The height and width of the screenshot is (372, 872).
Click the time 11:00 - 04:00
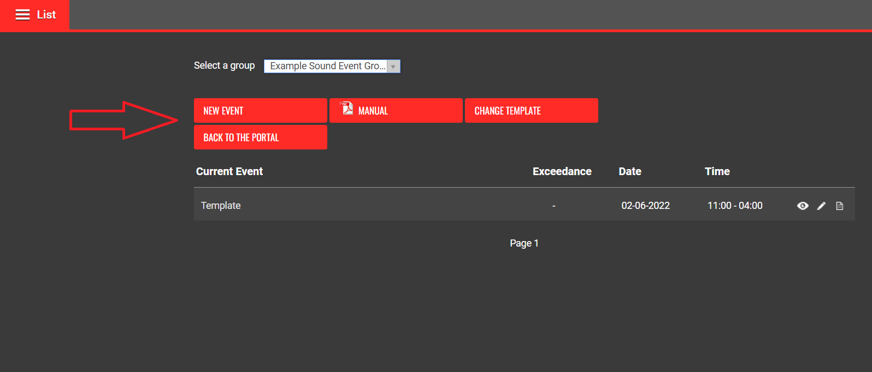click(x=735, y=206)
